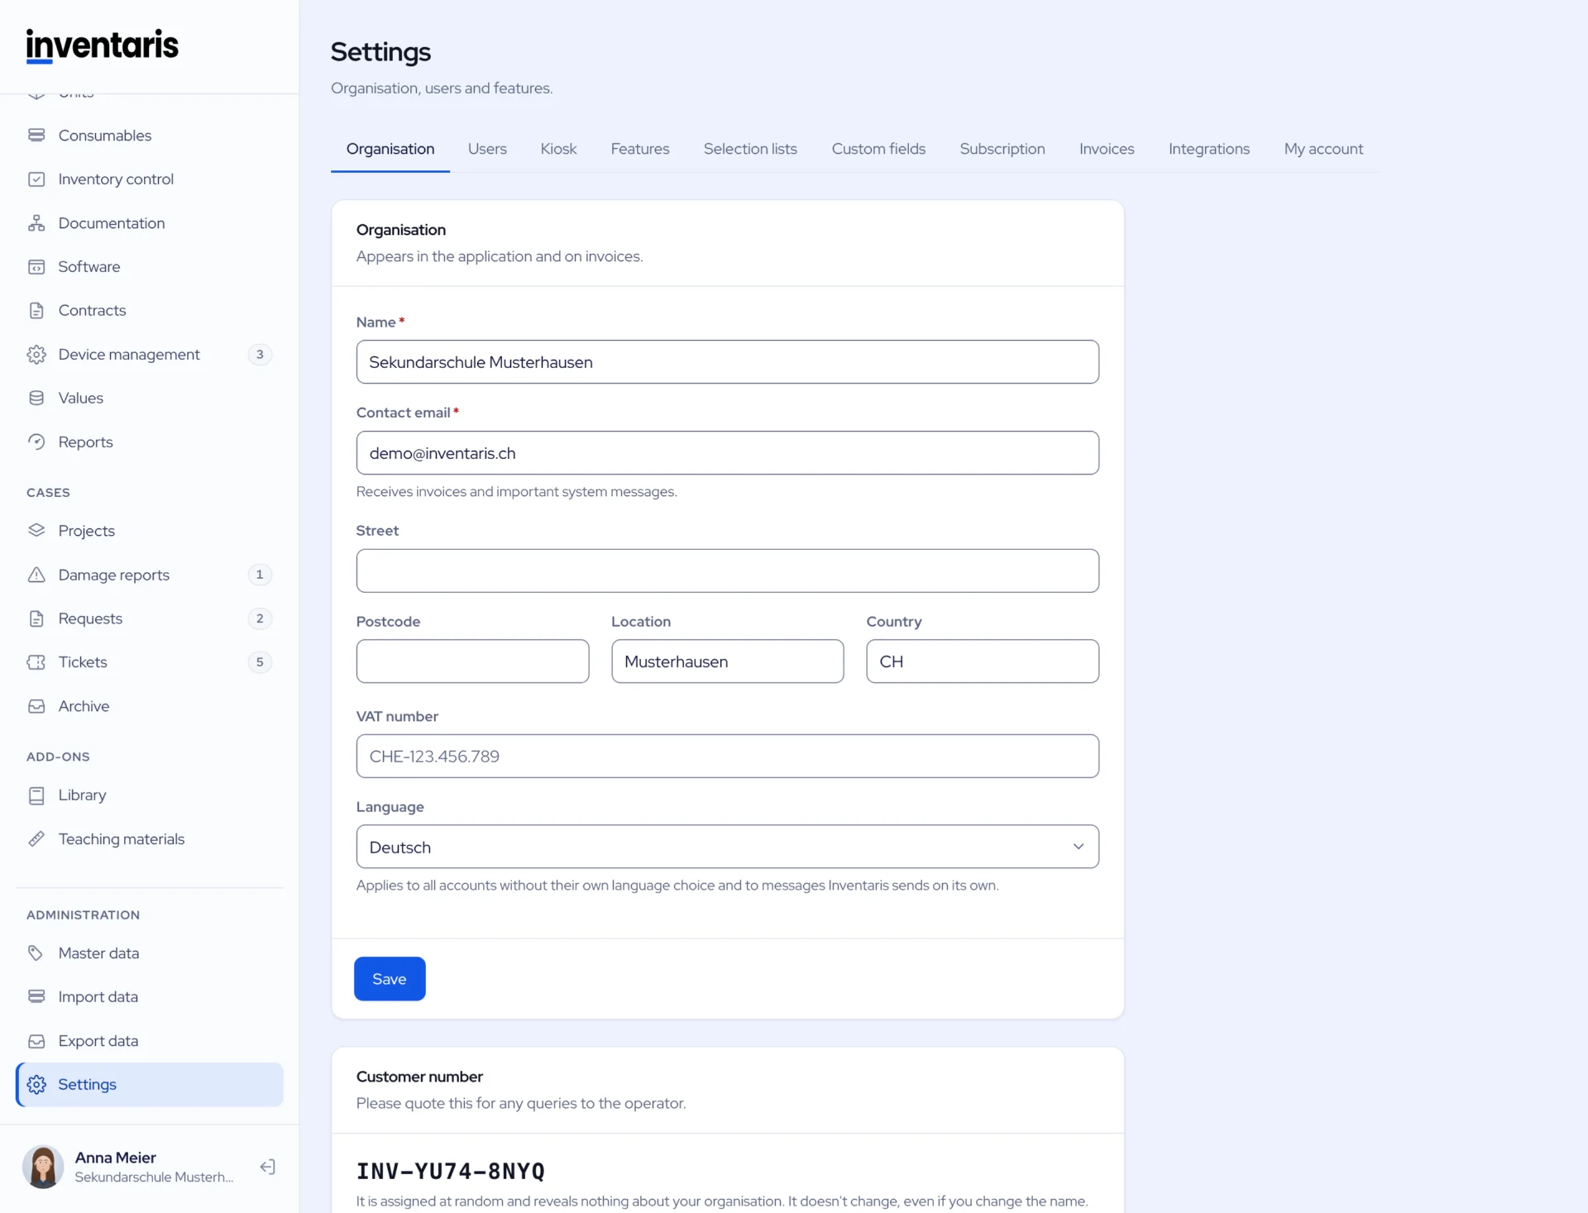
Task: Click the Projects layers icon
Action: tap(36, 530)
